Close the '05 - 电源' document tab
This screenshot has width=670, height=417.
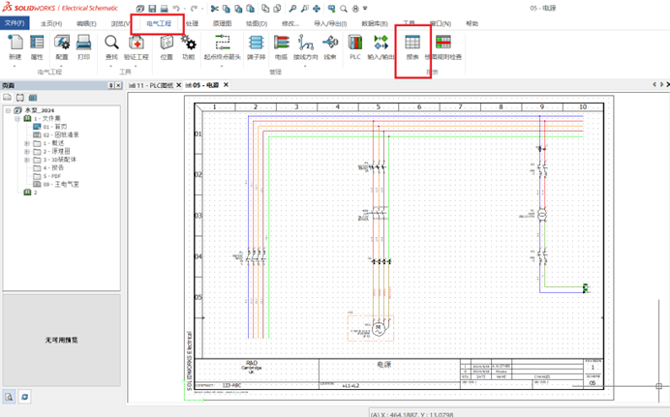pos(226,86)
